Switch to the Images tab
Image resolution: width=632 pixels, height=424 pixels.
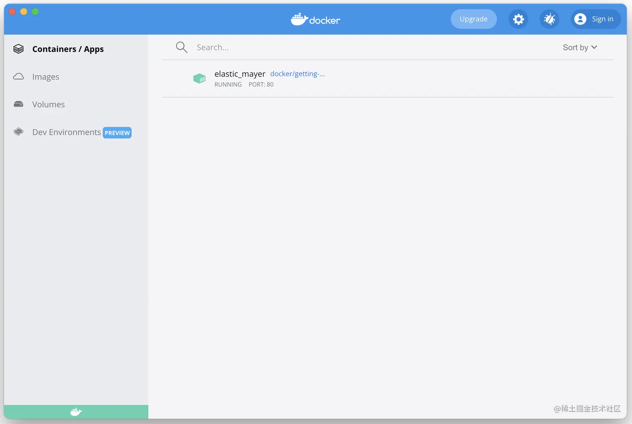point(46,77)
